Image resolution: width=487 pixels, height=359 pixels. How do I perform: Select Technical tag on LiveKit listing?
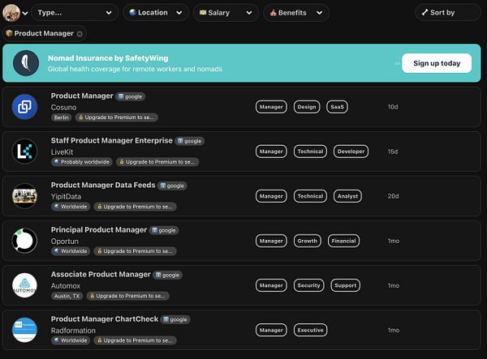[310, 152]
